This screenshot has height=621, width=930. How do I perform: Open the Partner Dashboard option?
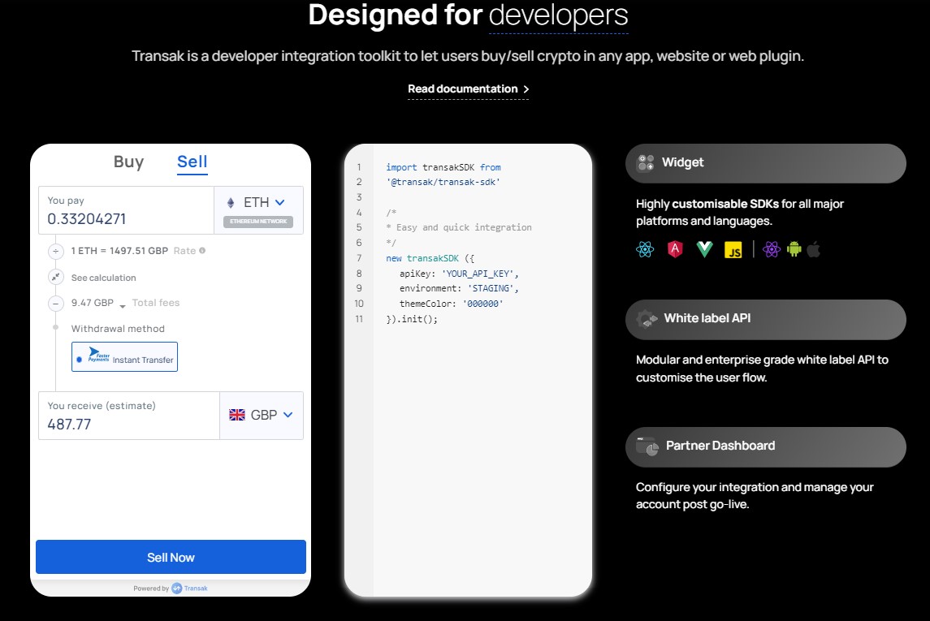pos(765,446)
